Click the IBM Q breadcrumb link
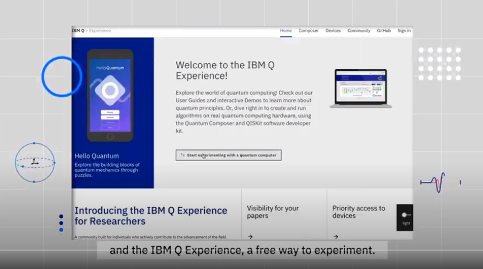Screen dimensions: 483x269 (x=78, y=31)
